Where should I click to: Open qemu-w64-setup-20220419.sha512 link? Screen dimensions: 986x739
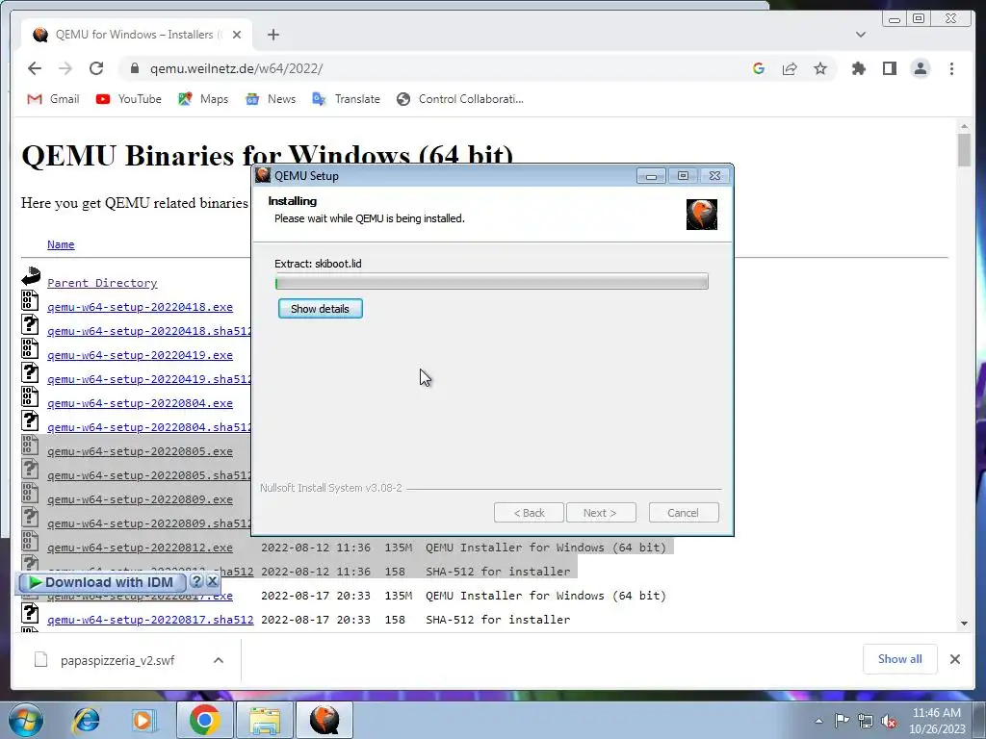tap(149, 379)
